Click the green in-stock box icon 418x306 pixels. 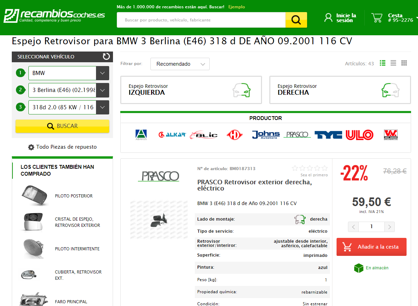pos(358,268)
